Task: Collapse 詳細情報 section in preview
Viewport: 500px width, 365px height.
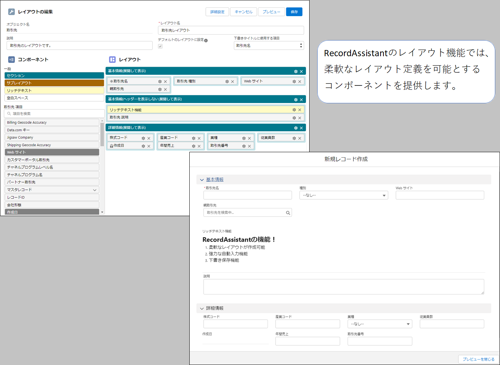Action: pos(202,308)
